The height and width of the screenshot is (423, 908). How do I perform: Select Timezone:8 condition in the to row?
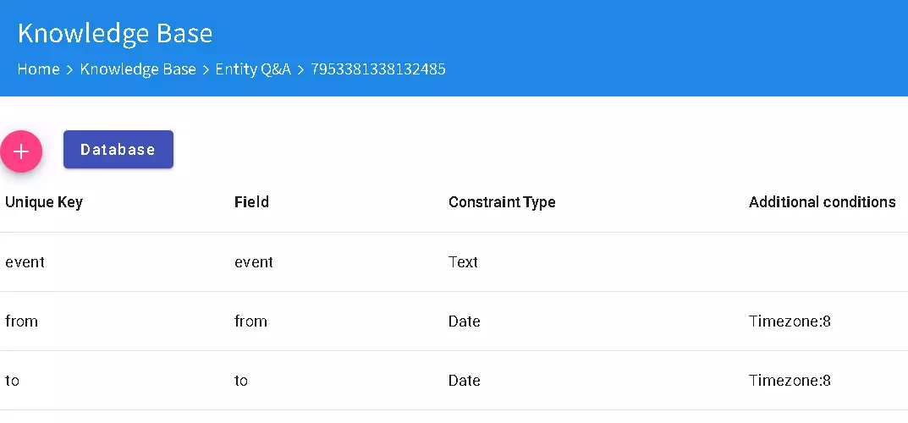click(790, 381)
